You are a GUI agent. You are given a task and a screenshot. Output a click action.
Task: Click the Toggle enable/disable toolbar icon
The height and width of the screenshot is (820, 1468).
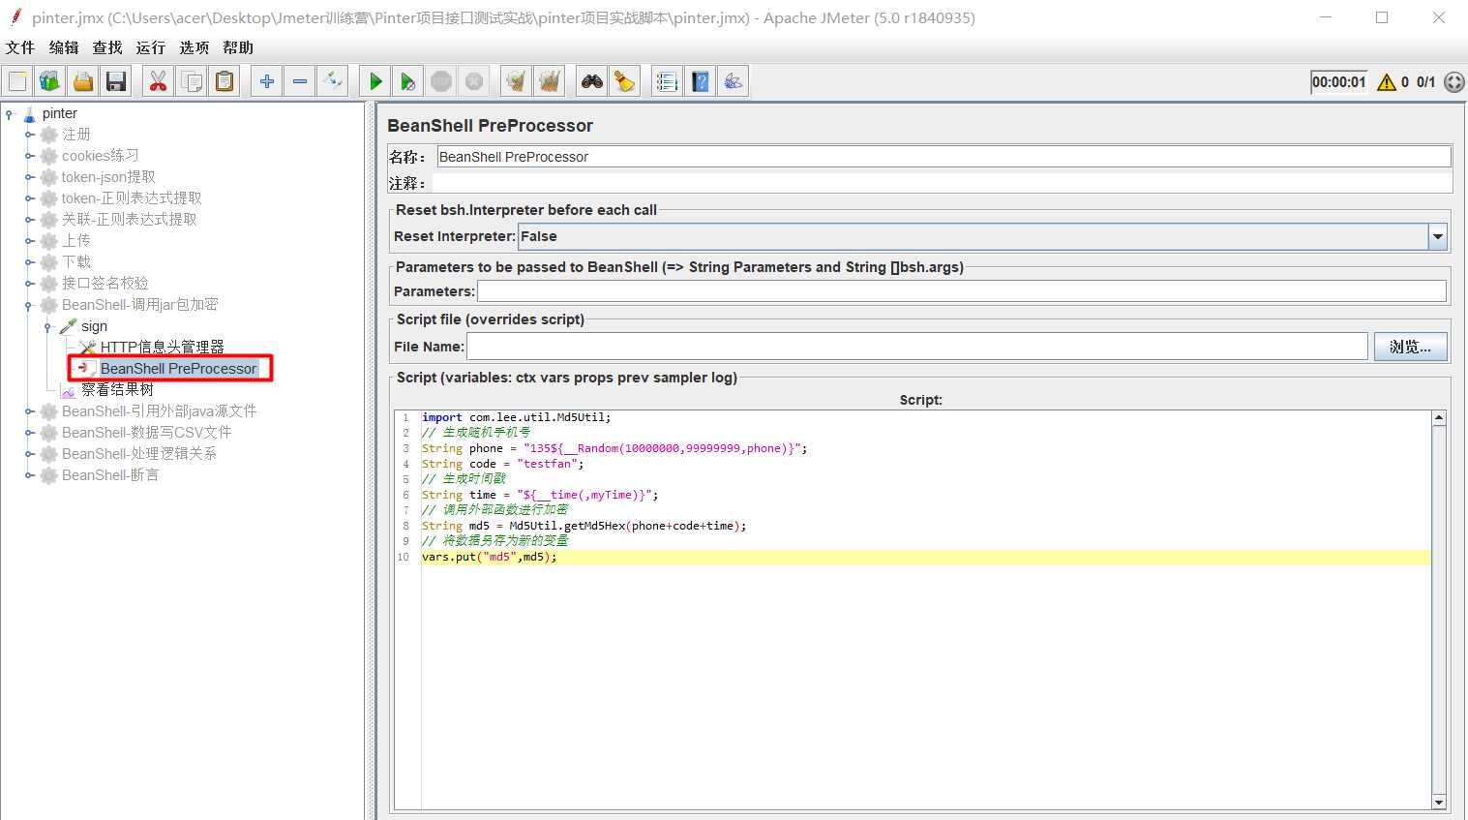point(333,81)
